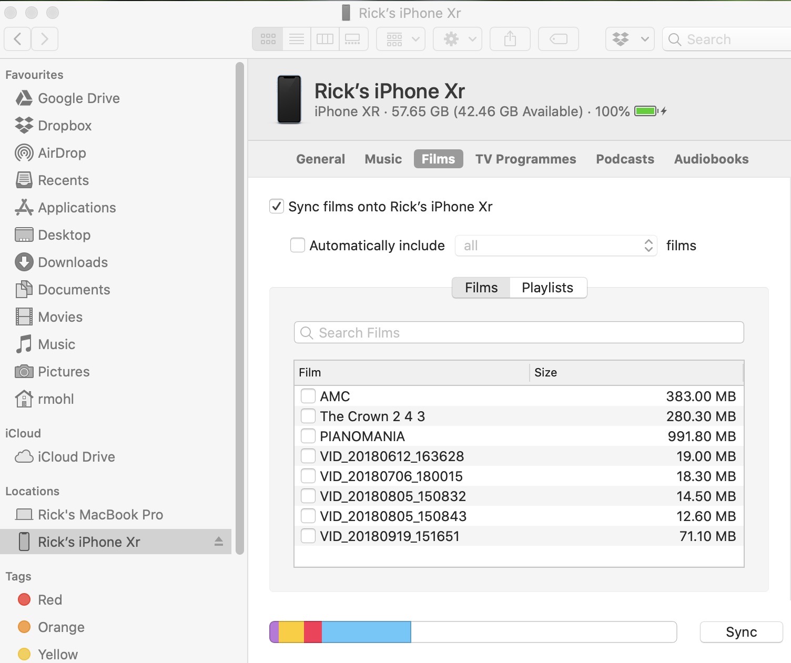Select the Films tab in the device tab bar
This screenshot has height=663, width=791.
[438, 159]
